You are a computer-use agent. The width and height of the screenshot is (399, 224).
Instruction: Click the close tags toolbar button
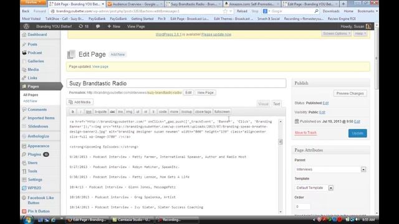pyautogui.click(x=203, y=112)
